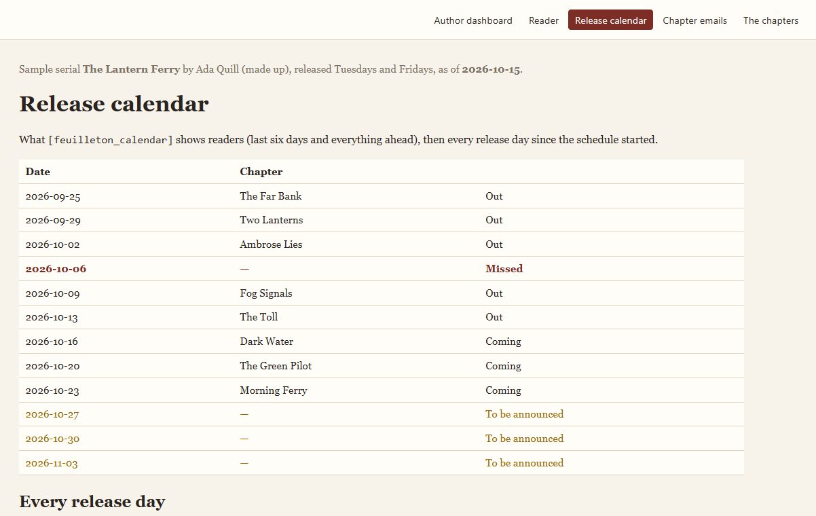This screenshot has height=516, width=816.
Task: Select the Morning Ferry chapter cell
Action: click(x=274, y=390)
